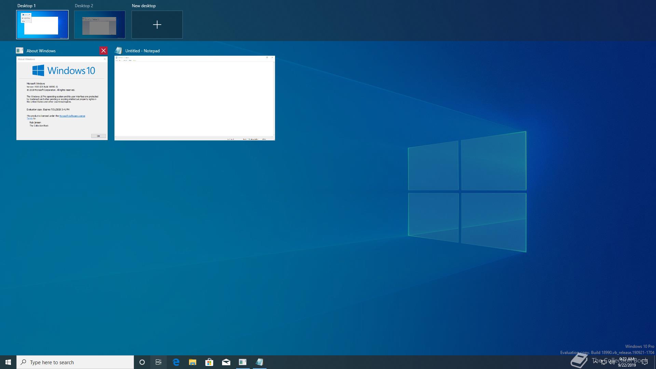Screen dimensions: 656x369
Task: Open the Mail app from taskbar
Action: coord(226,362)
